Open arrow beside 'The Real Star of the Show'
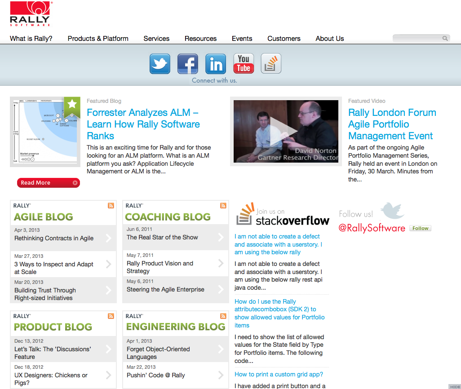461x389 pixels. point(221,237)
